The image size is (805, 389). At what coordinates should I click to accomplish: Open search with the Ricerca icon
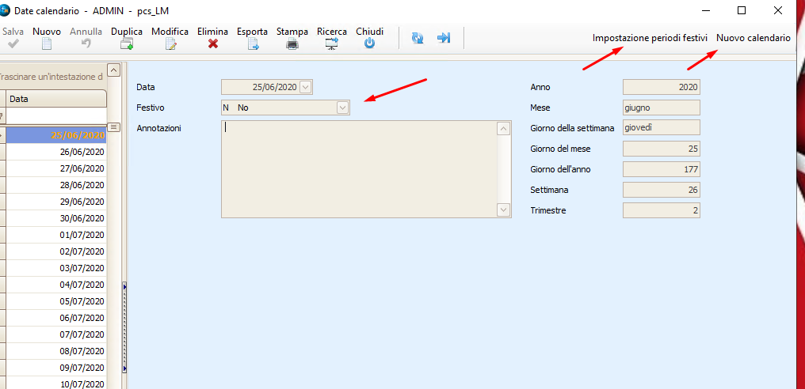tap(331, 44)
